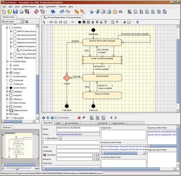Click the Open Project folder icon
The height and width of the screenshot is (176, 181).
click(10, 11)
